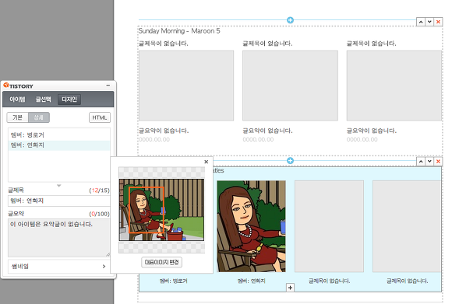Screen dimensions: 452x304
Task: Click the HTML button
Action: pos(100,117)
